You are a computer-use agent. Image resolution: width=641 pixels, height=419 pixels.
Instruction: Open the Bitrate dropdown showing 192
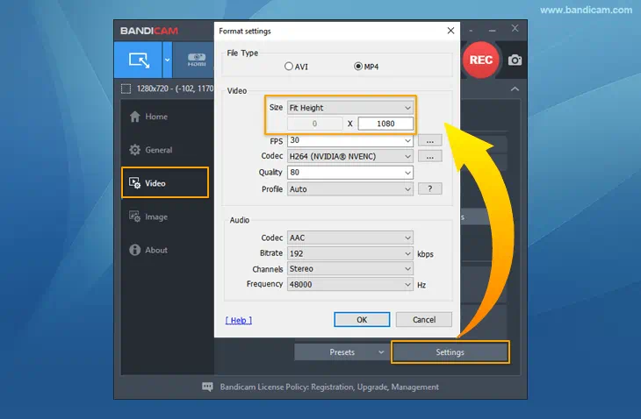(x=350, y=253)
